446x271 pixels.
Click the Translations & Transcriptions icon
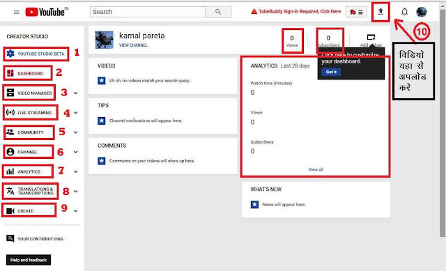(x=10, y=191)
